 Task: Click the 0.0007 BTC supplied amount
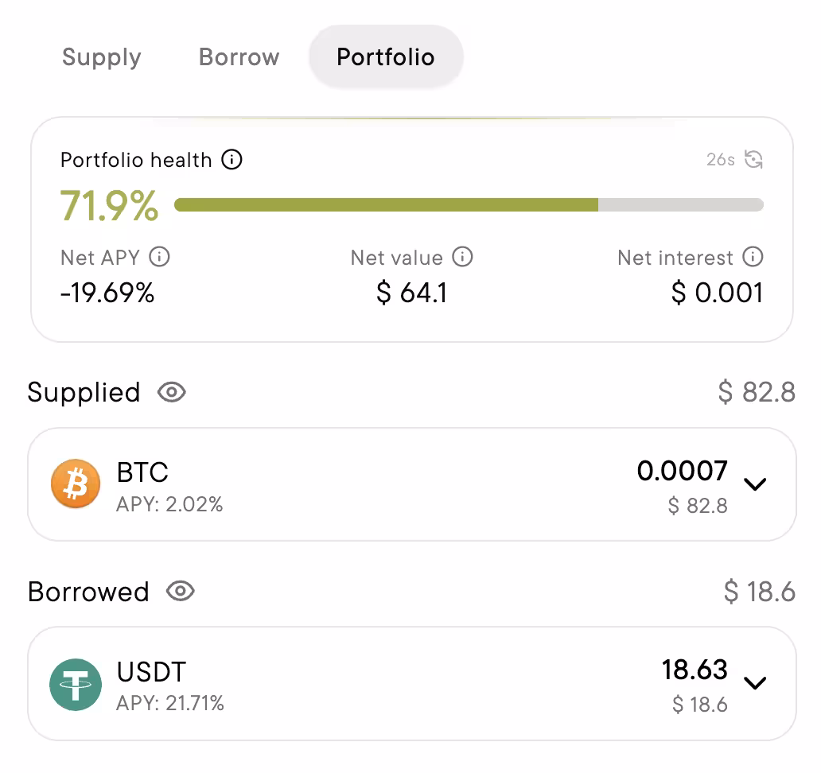click(x=682, y=471)
